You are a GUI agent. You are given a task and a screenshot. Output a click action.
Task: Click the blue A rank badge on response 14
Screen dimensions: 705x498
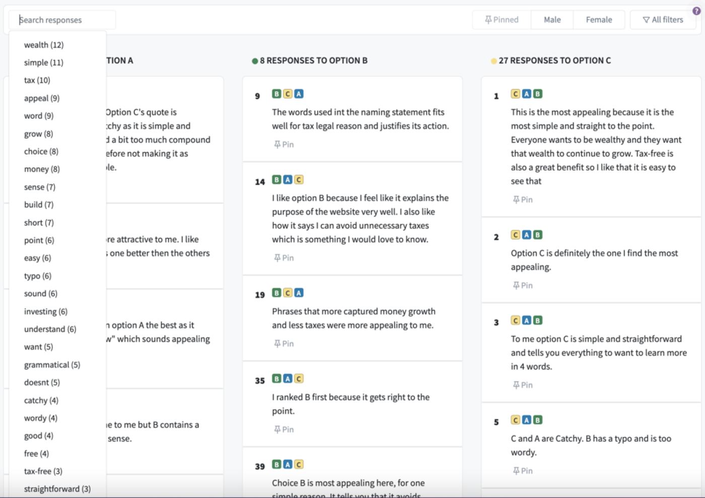coord(288,180)
